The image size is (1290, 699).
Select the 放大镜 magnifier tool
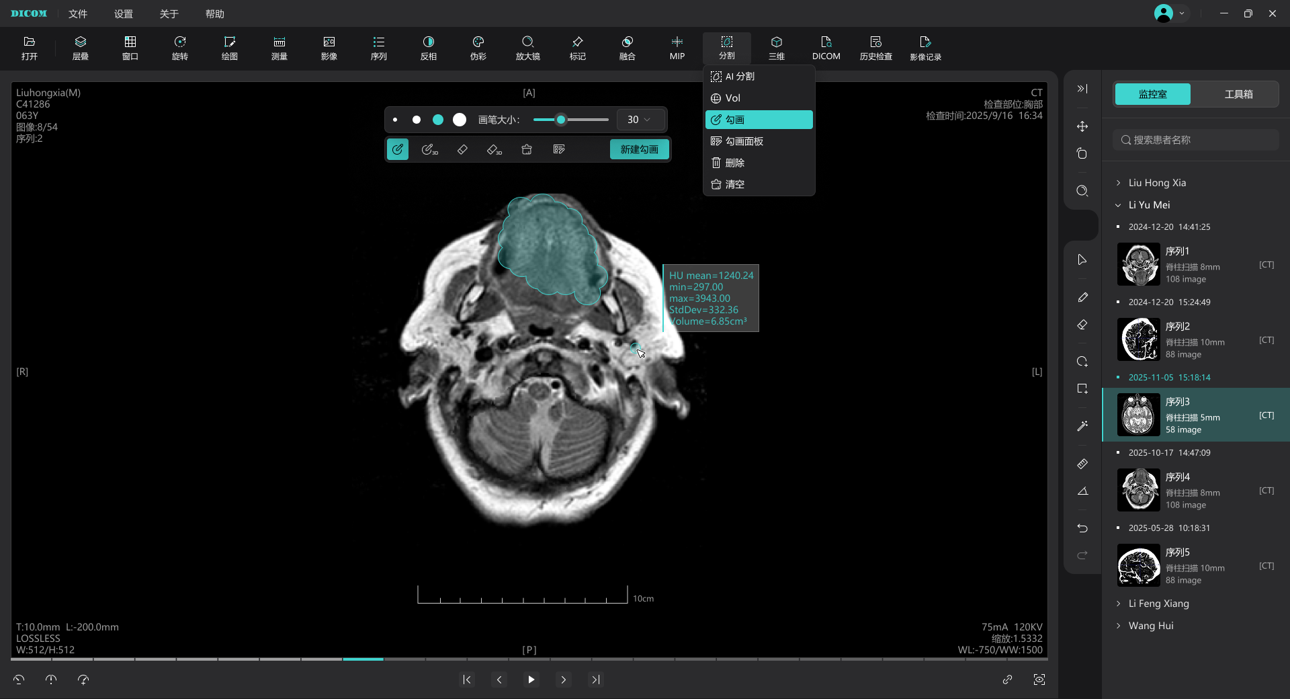coord(527,48)
